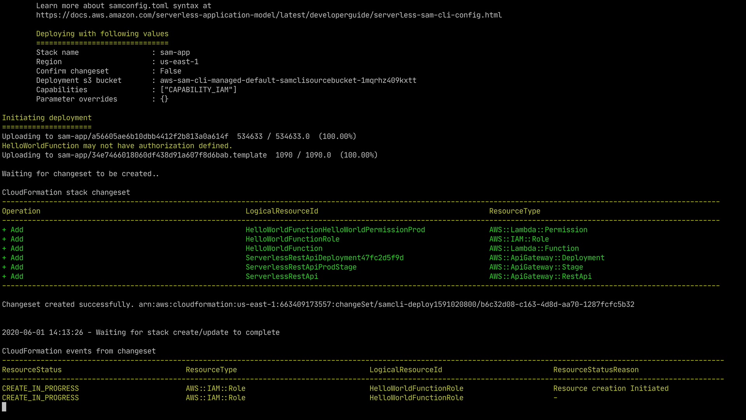This screenshot has height=420, width=746.
Task: Click the Operation column header
Action: (21, 211)
